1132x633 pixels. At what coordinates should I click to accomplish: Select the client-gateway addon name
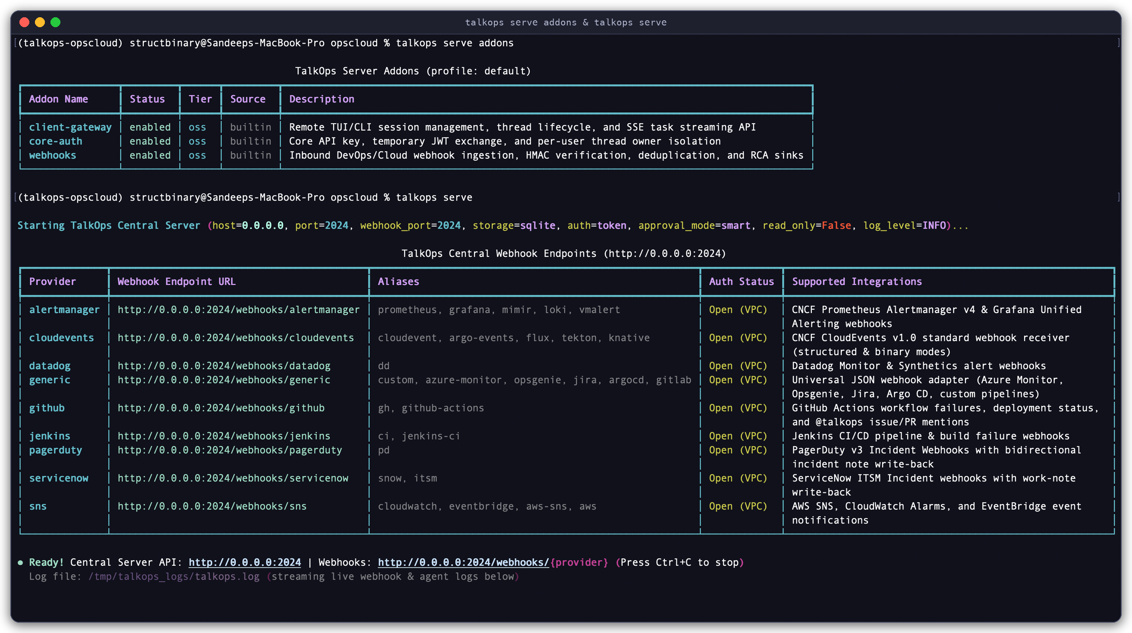pos(70,127)
